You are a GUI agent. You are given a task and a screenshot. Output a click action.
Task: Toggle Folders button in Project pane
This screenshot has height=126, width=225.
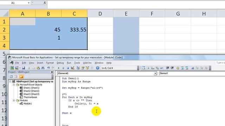coord(21,77)
